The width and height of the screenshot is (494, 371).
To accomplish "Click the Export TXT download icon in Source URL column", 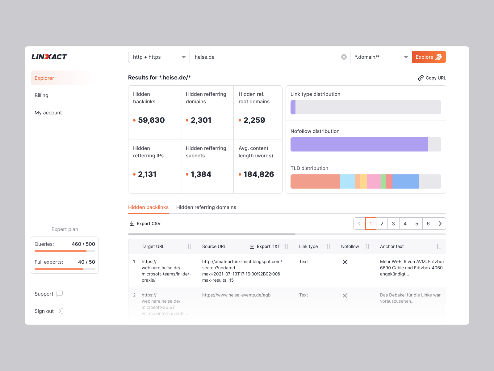I will pos(252,246).
